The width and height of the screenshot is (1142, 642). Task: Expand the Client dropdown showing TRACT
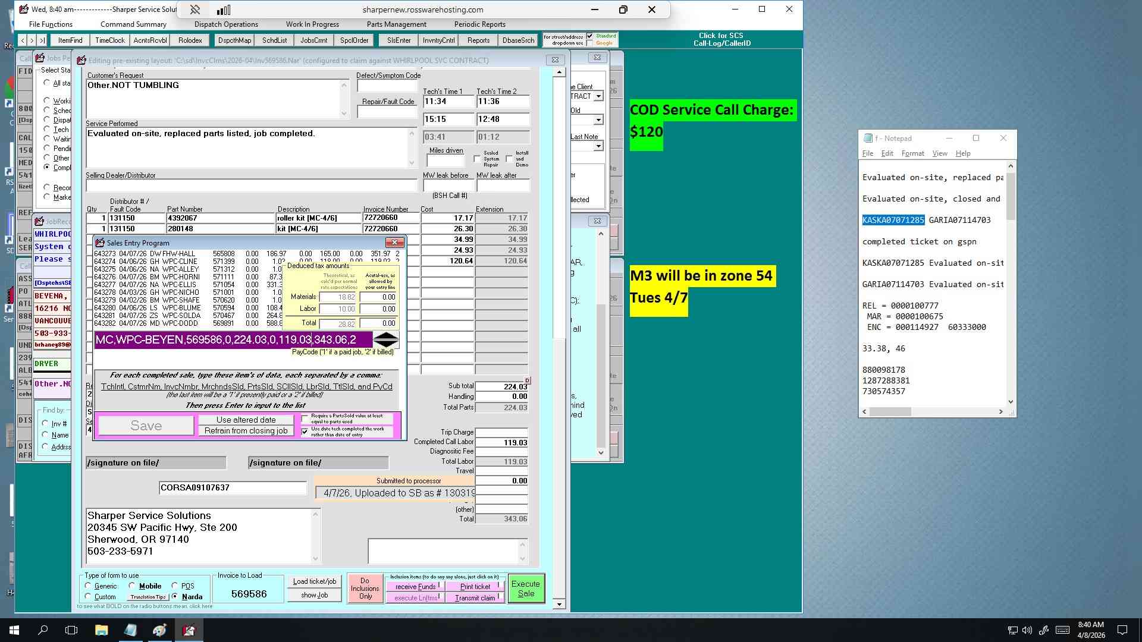(598, 96)
